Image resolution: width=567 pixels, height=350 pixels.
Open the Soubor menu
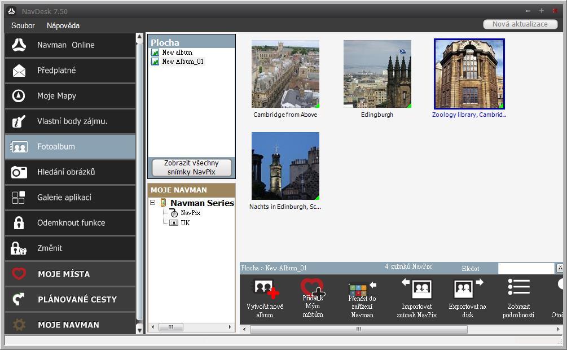click(x=23, y=26)
